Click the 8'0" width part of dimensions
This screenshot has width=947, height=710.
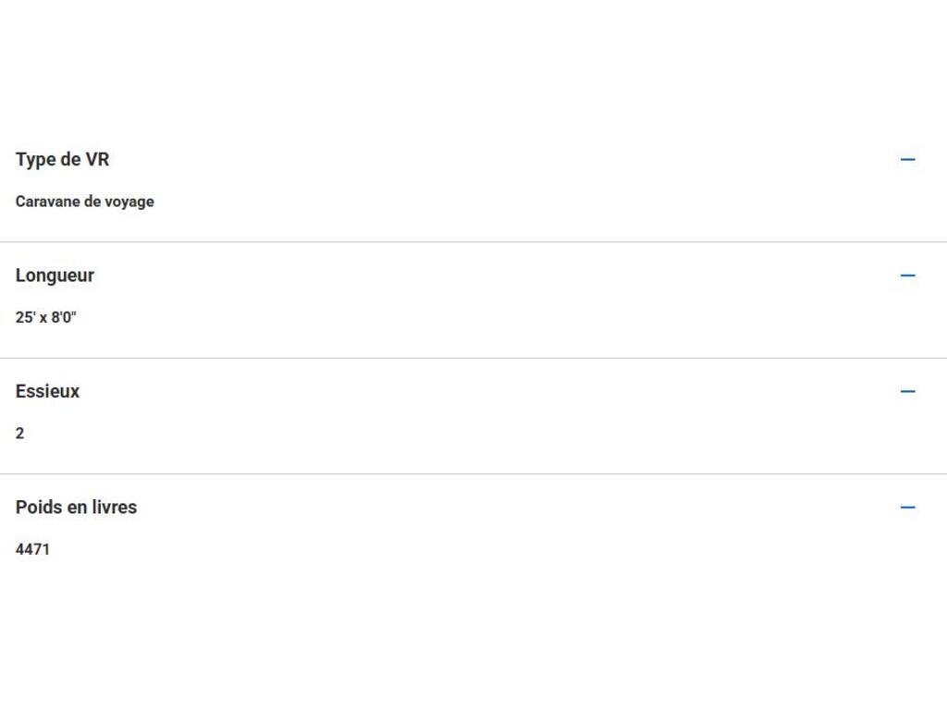click(64, 317)
